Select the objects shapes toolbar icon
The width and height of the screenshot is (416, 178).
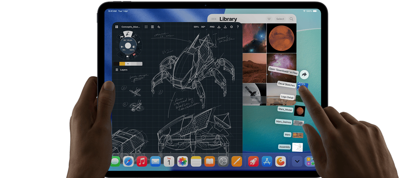pyautogui.click(x=159, y=27)
